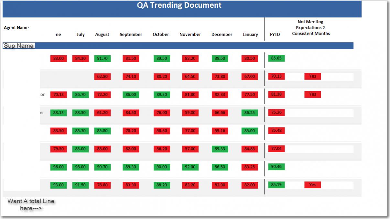Click the 78.20 cell
This screenshot has width=390, height=219.
[131, 131]
